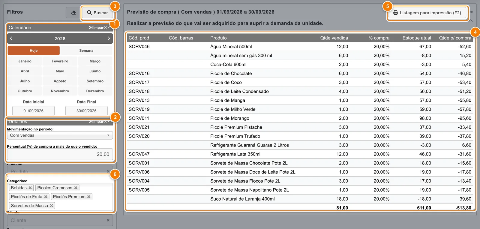Remove the Bebidas category tag

click(x=30, y=188)
